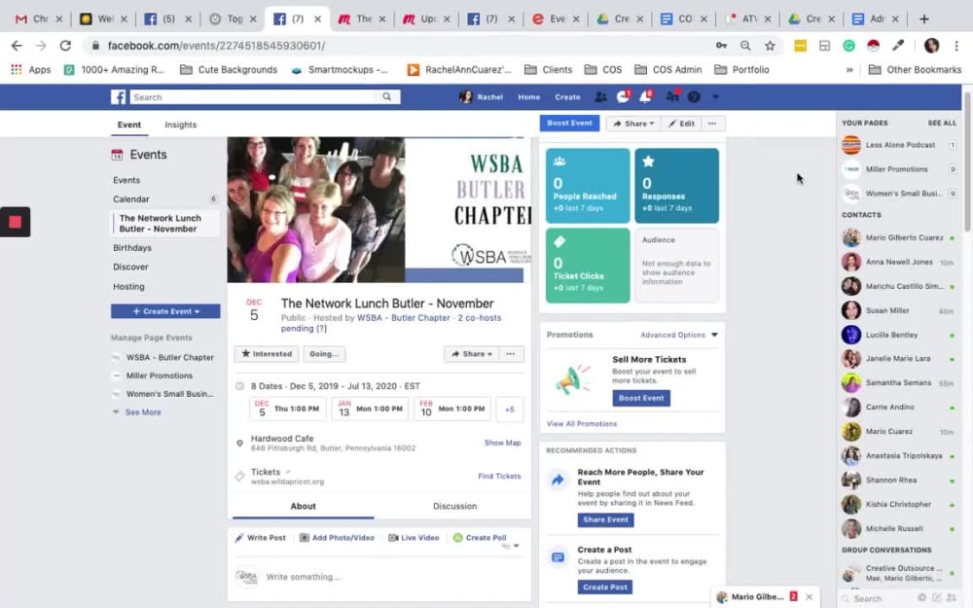
Task: Open Less Alone Podcast page in Your Pages
Action: (898, 145)
